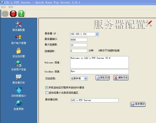Screen dimensions: 156x123
Task: Enable 启动后最小化到系统托盘区 checkbox
Action: coord(47,92)
